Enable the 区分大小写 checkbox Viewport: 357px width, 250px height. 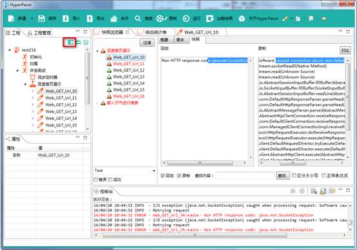[x=294, y=175]
